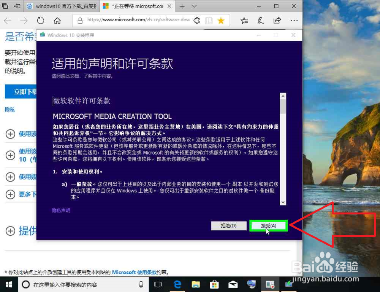Click the 隐私 link on webpage
This screenshot has width=380, height=292.
10,110
